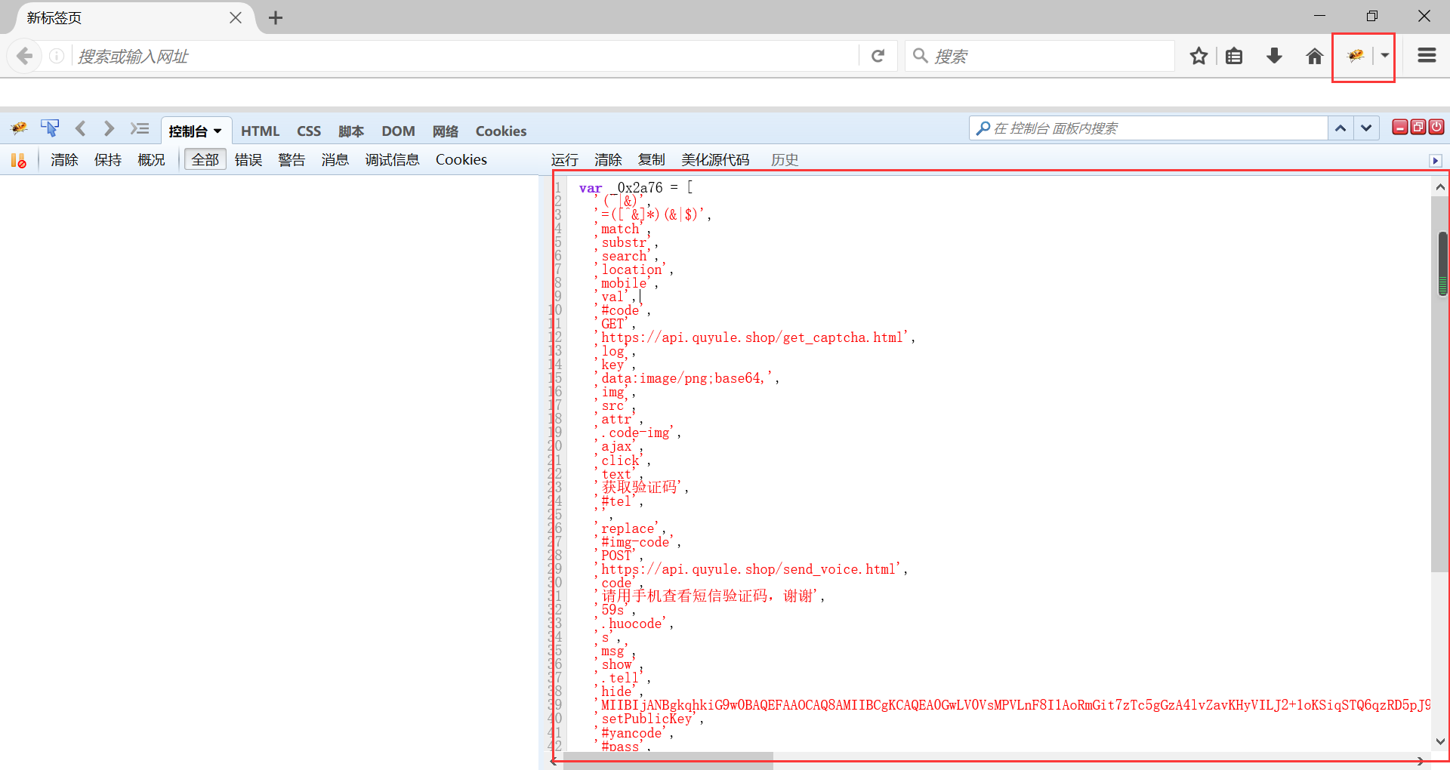
Task: Click the get_captcha.html URL code line
Action: [755, 337]
